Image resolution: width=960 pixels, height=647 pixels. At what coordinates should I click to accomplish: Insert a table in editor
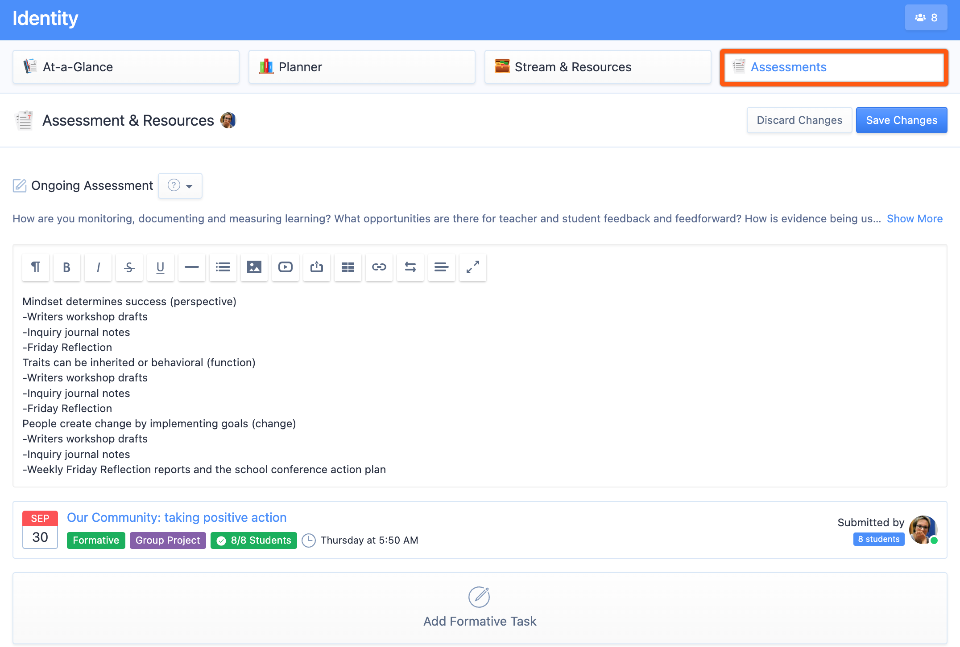click(x=348, y=267)
